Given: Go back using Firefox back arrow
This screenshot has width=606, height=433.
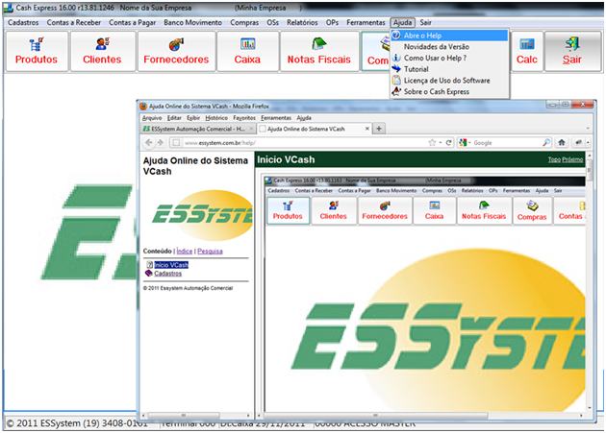Looking at the screenshot, I should (148, 142).
